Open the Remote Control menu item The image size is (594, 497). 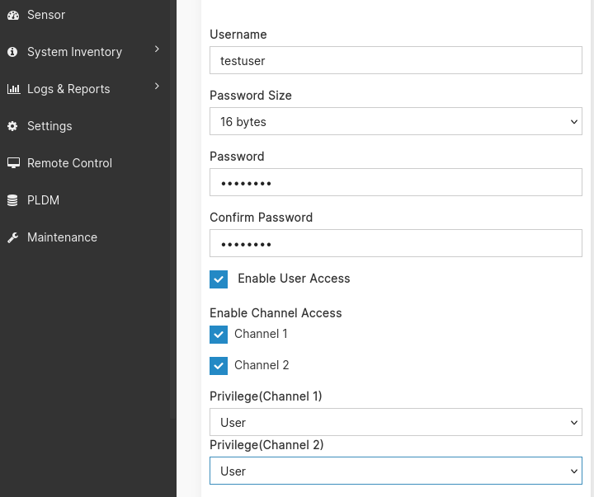click(x=69, y=163)
